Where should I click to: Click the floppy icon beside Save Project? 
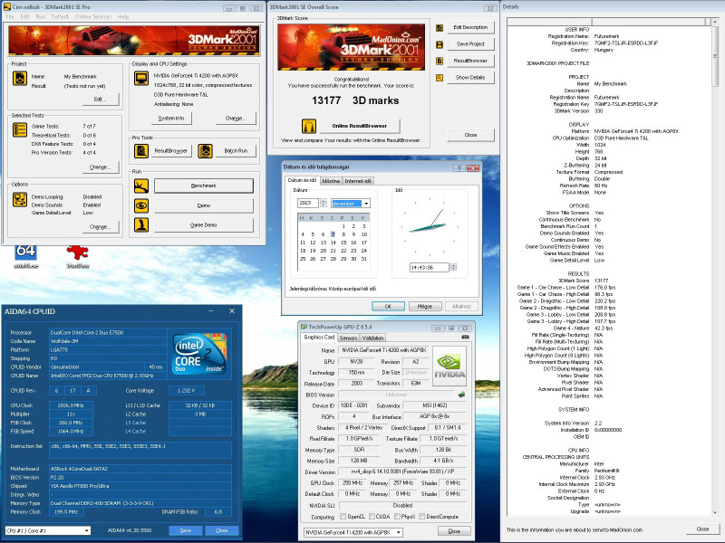(x=440, y=44)
